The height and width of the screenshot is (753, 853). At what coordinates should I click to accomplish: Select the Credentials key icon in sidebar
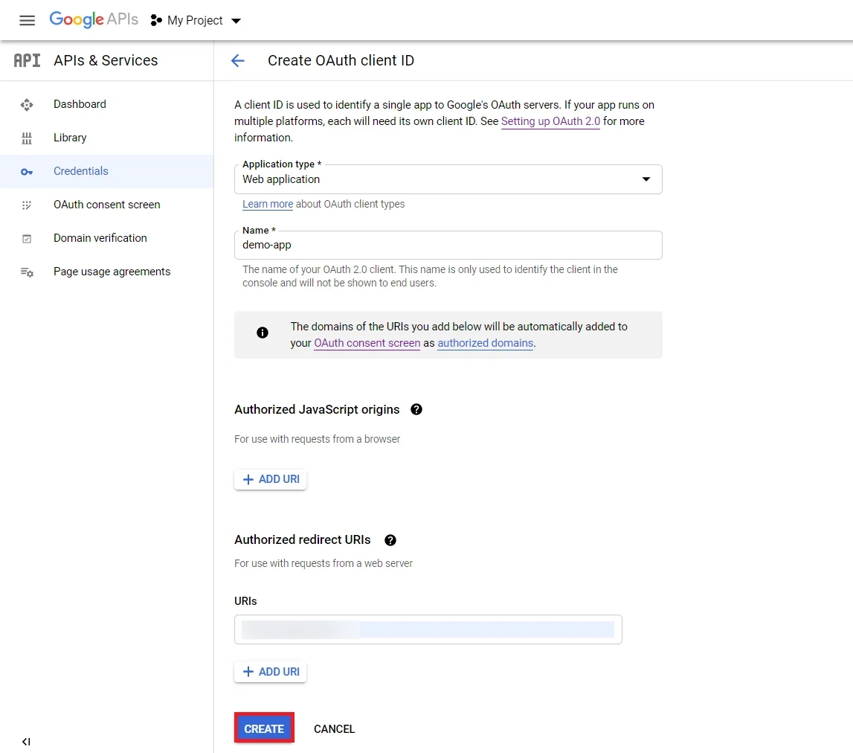pyautogui.click(x=27, y=171)
